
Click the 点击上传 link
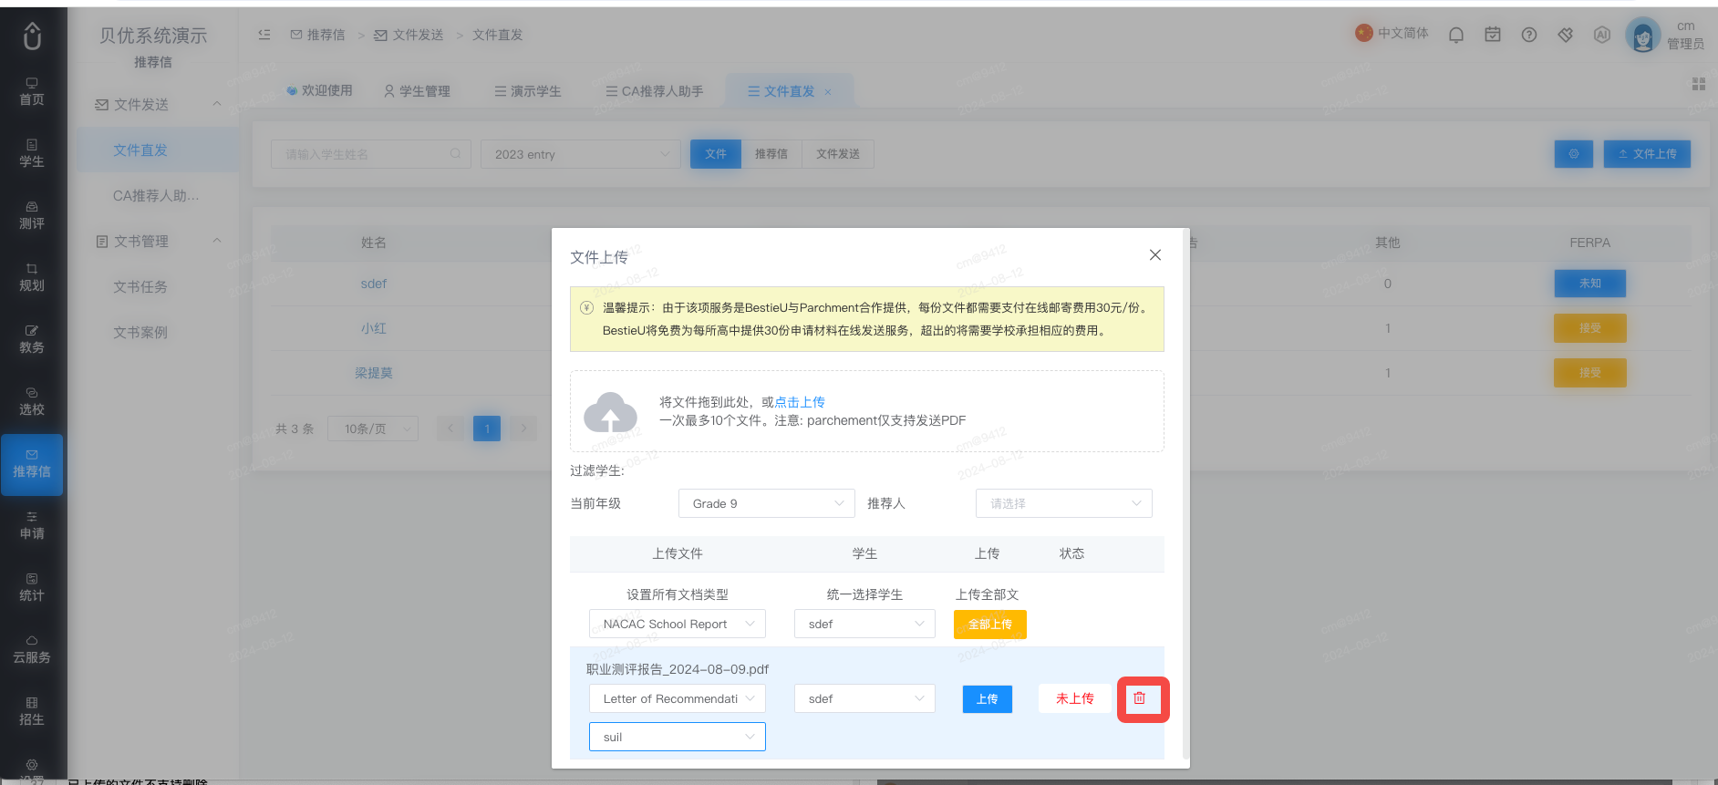coord(800,402)
